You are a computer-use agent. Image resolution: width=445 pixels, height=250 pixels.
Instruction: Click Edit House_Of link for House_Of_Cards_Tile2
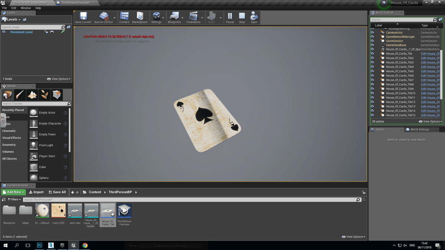[430, 58]
